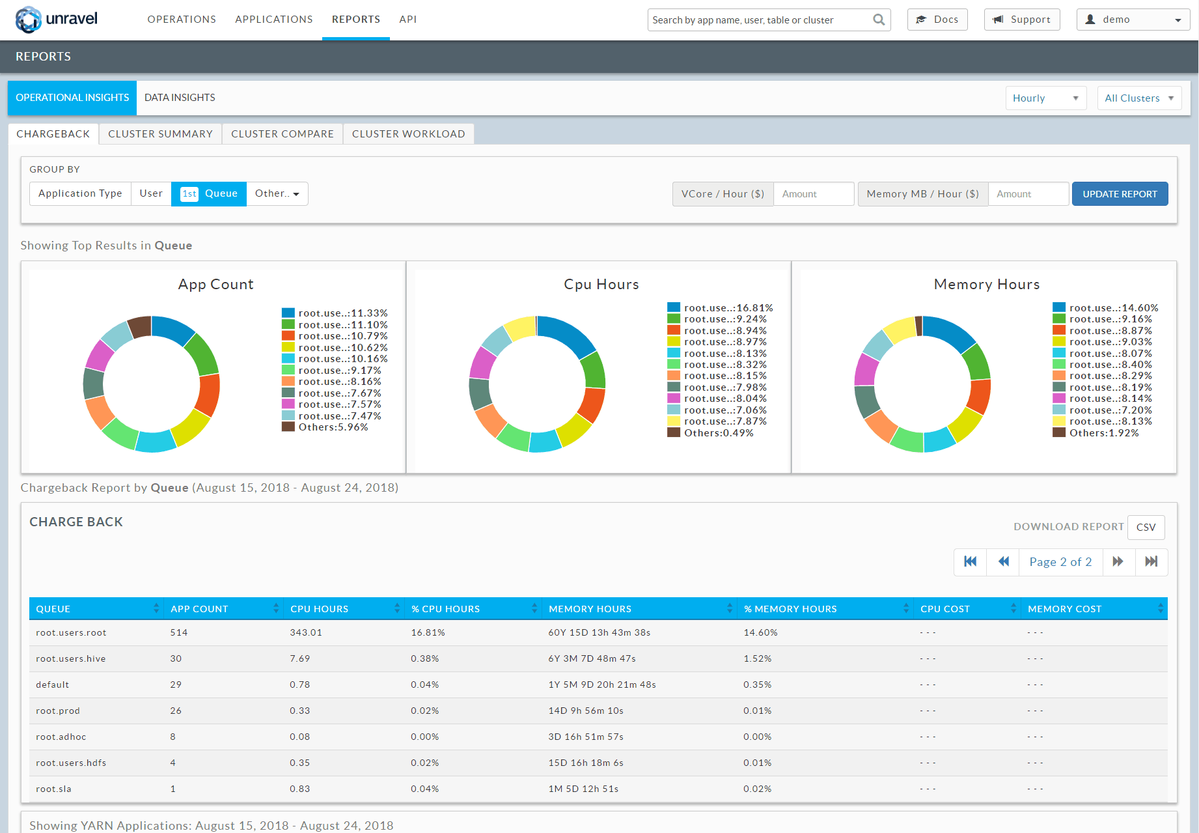Viewport: 1199px width, 833px height.
Task: Click the Unravel logo icon
Action: (28, 20)
